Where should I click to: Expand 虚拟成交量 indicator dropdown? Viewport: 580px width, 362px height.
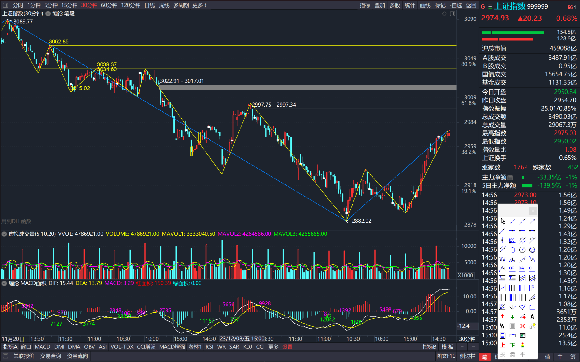point(4,234)
